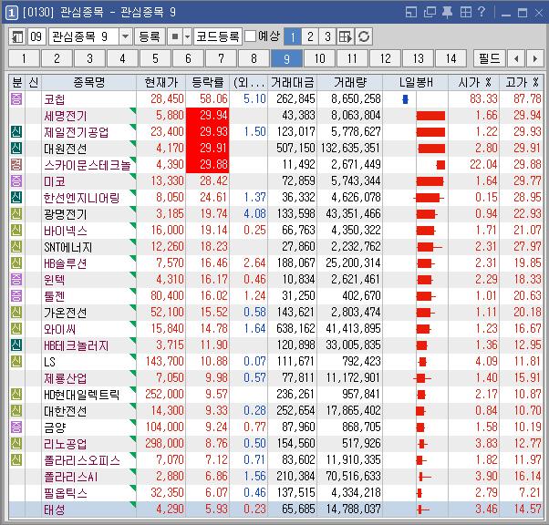
Task: Switch to watchlist tab 10
Action: point(319,58)
